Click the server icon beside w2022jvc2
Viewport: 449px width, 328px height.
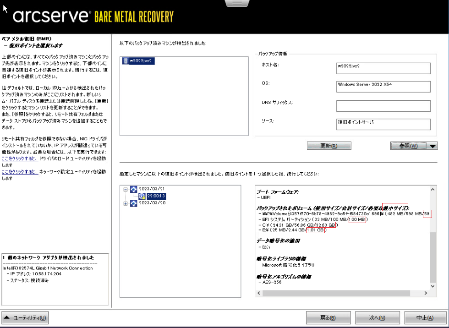[125, 61]
